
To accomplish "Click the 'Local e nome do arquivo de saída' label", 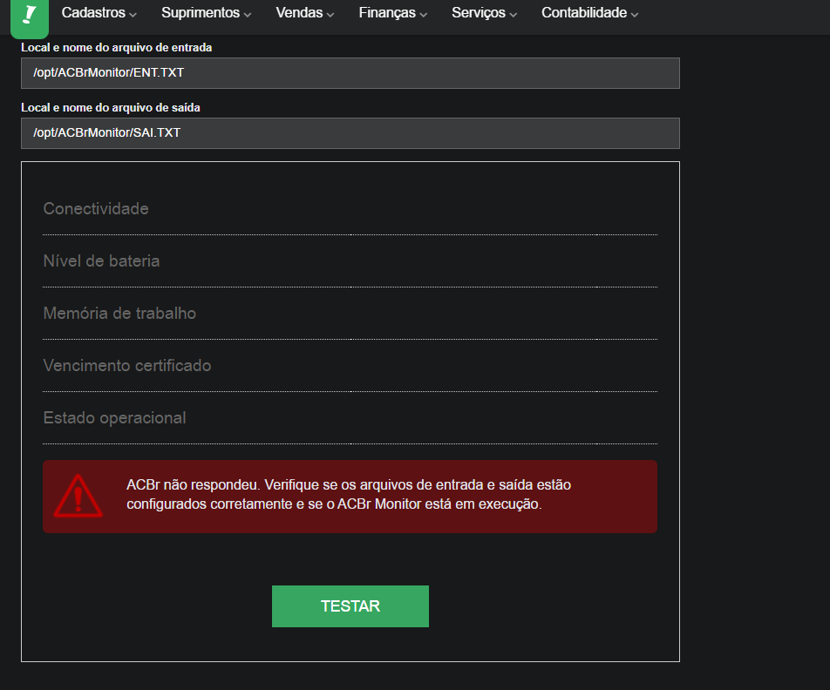I will point(111,108).
